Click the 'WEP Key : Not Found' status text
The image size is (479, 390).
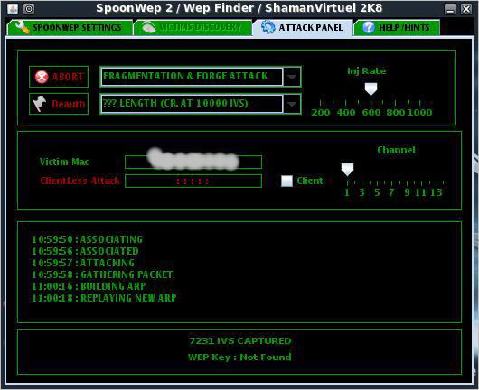tap(239, 357)
